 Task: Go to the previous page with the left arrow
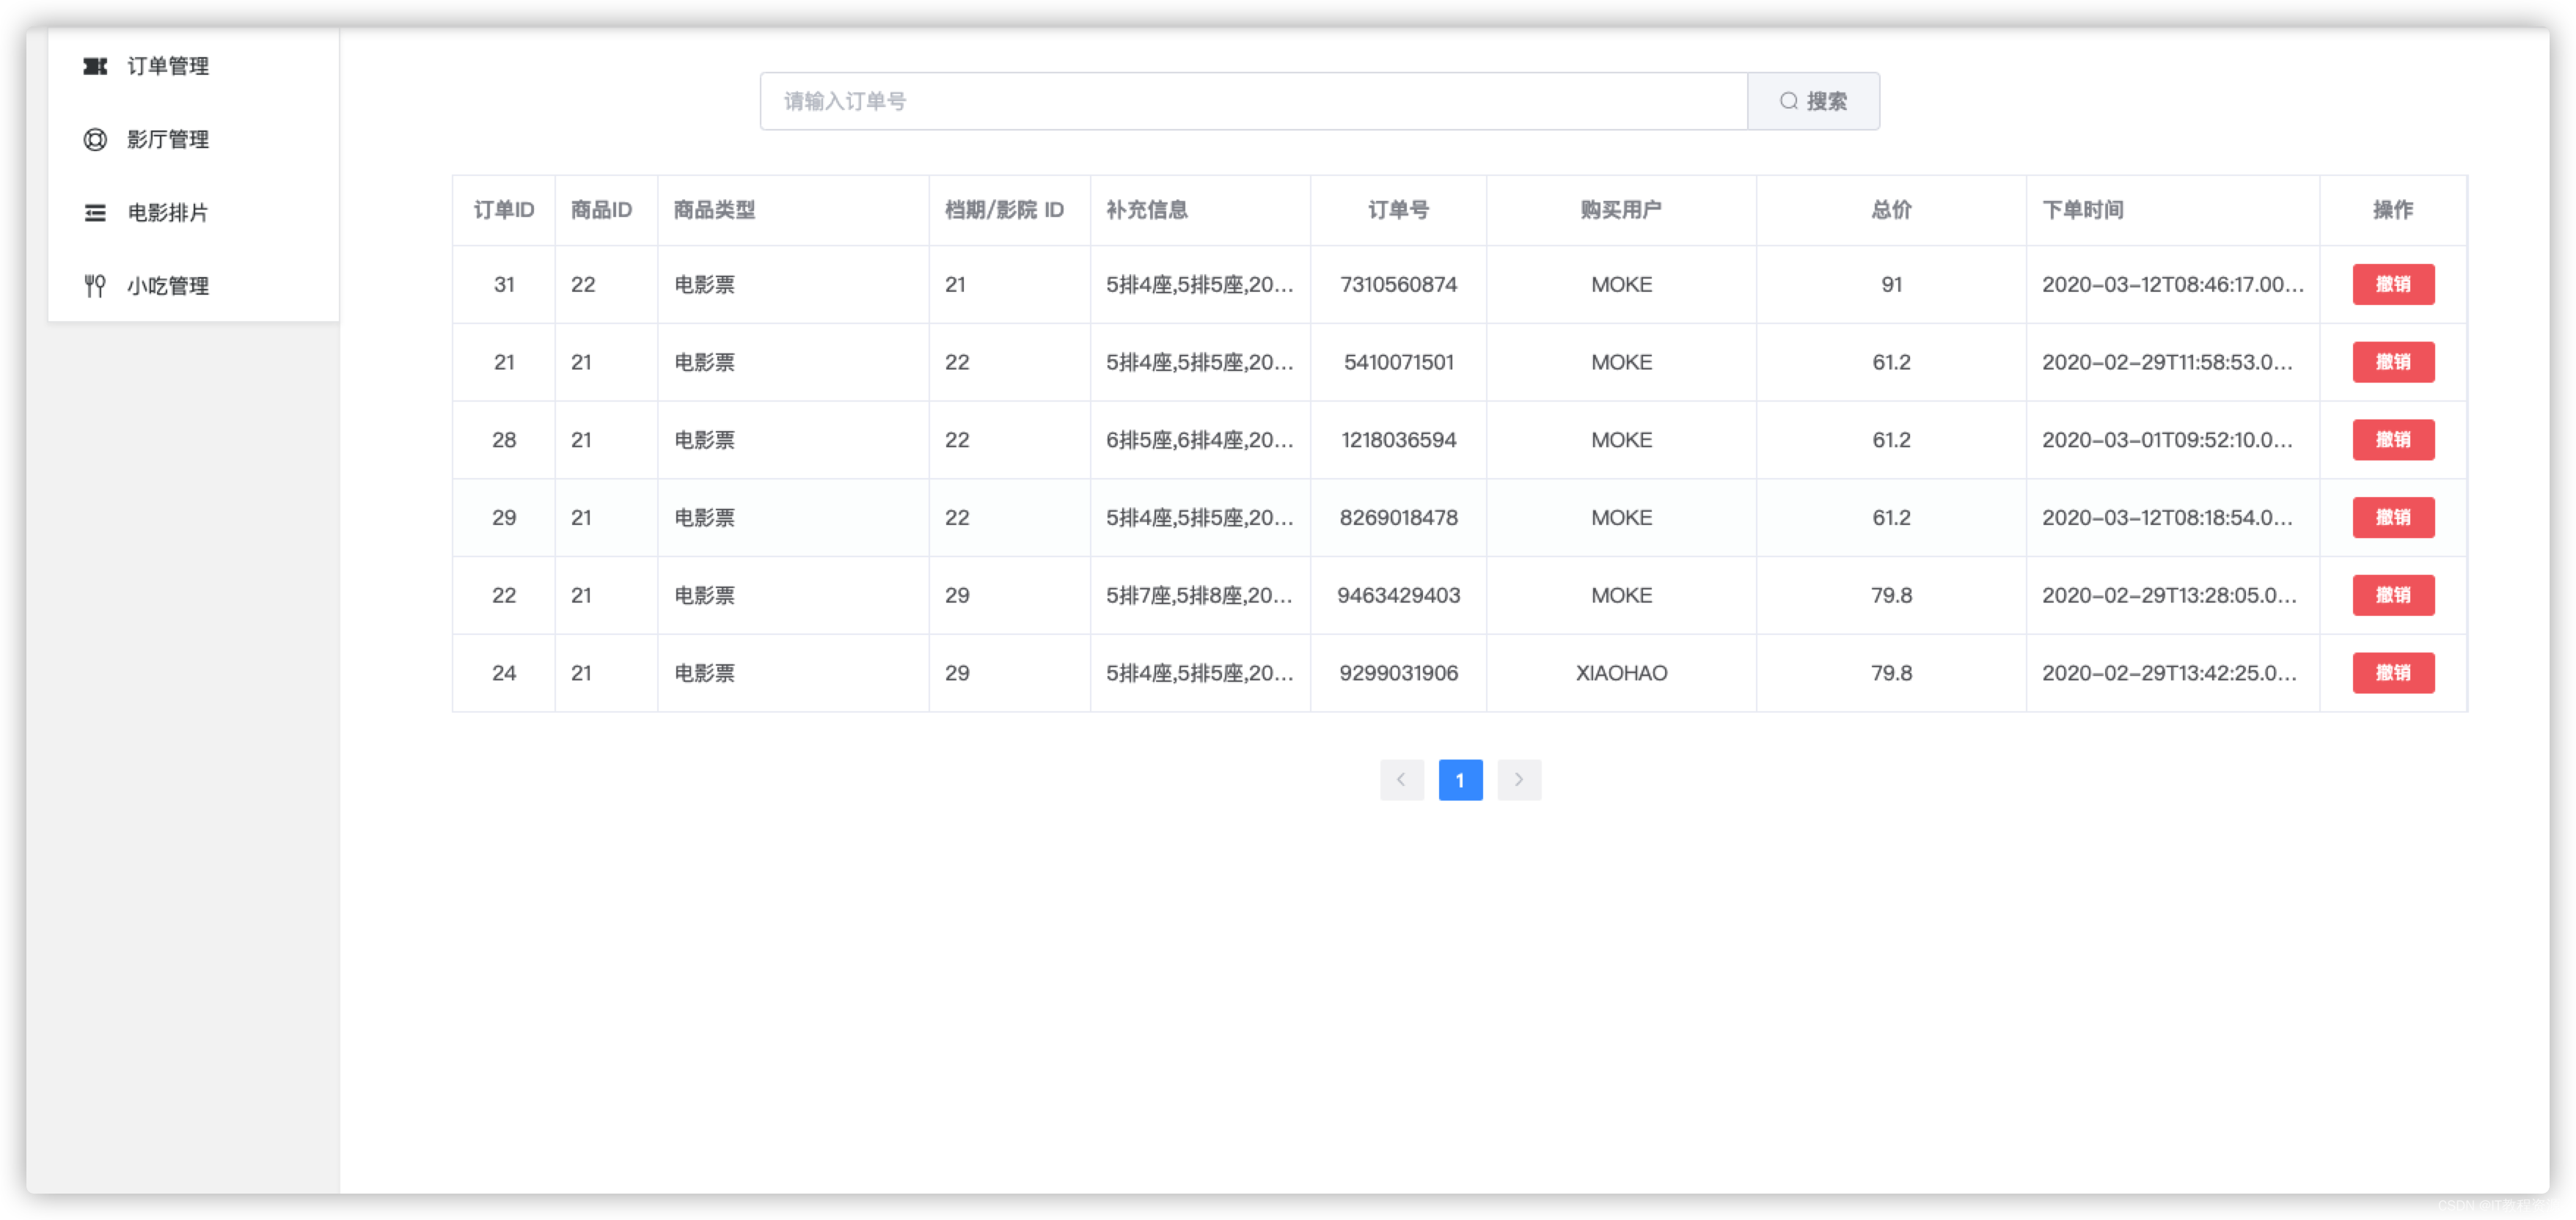(x=1401, y=779)
